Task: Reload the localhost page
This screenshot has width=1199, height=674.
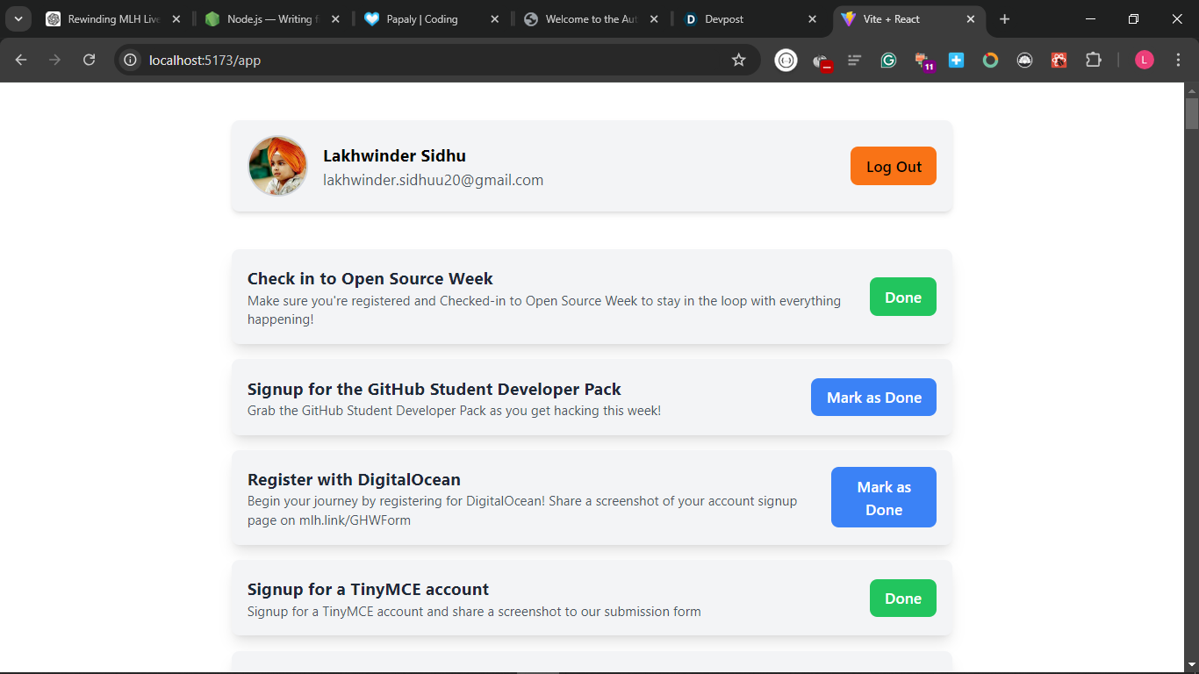Action: coord(89,60)
